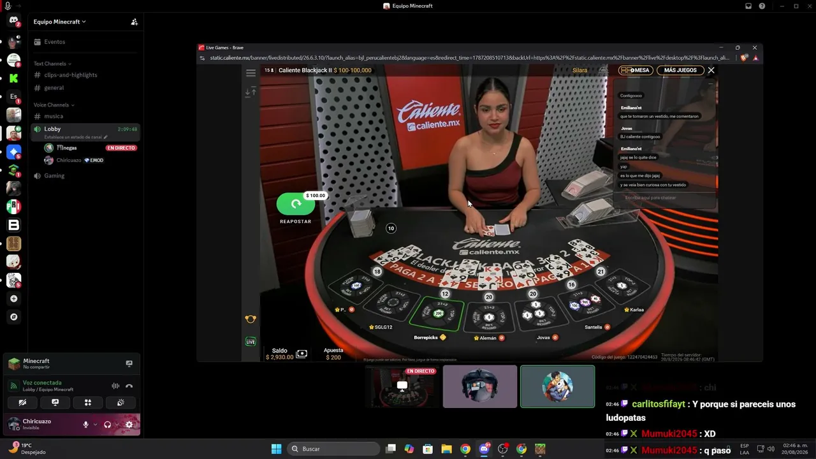Close the blackjack game with X
816x459 pixels.
click(x=711, y=70)
